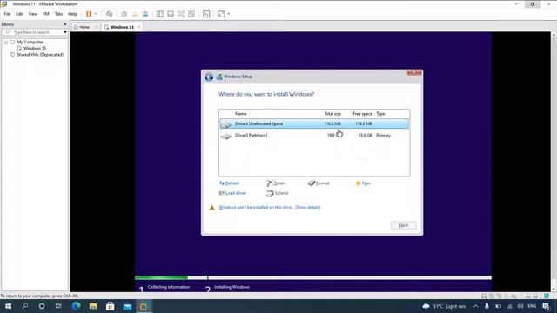The height and width of the screenshot is (313, 557).
Task: Open Microsoft Store from taskbar
Action: pos(111,306)
